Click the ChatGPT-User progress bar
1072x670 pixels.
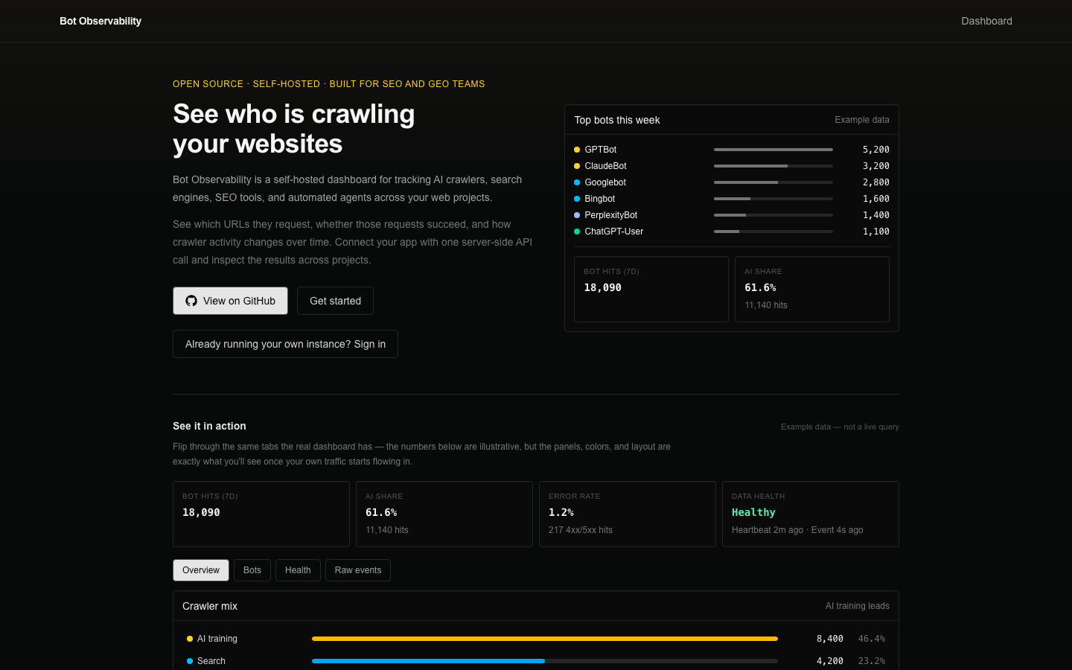point(773,232)
